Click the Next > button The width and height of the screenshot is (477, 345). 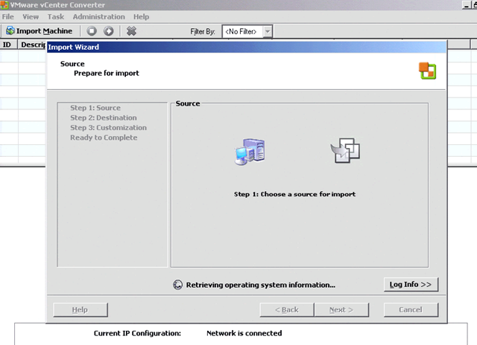coord(341,310)
